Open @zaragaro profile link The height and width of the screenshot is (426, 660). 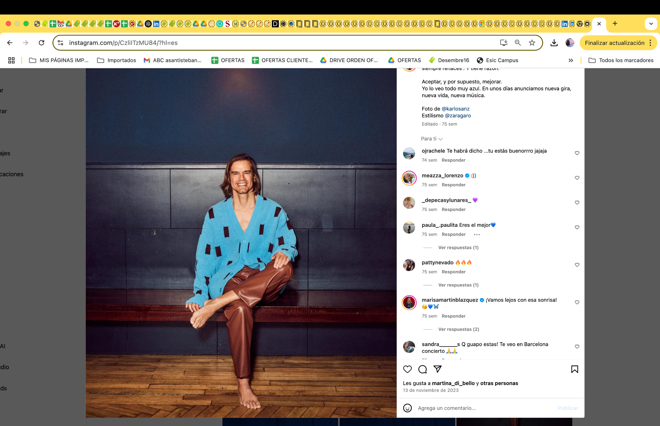458,116
